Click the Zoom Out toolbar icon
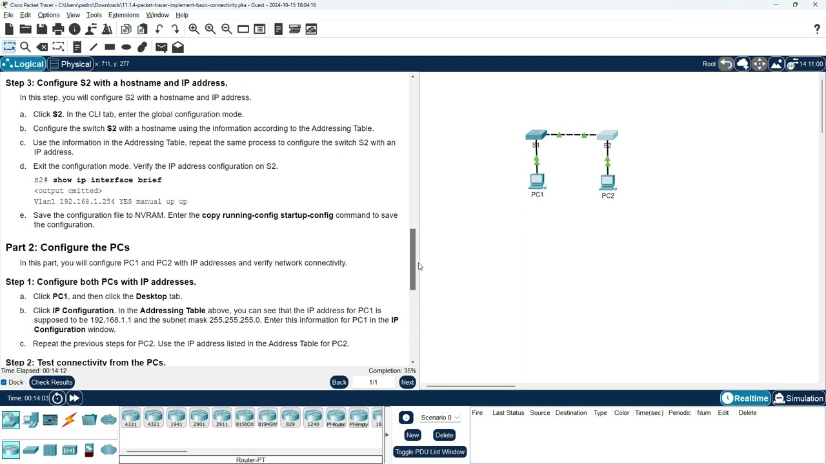Viewport: 826px width, 464px height. 227,29
